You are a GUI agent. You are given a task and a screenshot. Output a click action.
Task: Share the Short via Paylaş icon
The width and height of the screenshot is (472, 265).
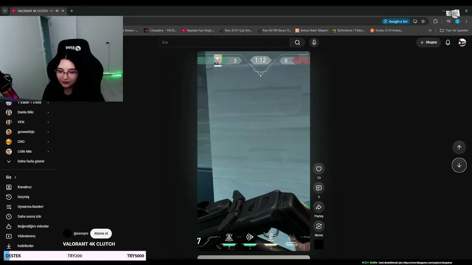319,207
